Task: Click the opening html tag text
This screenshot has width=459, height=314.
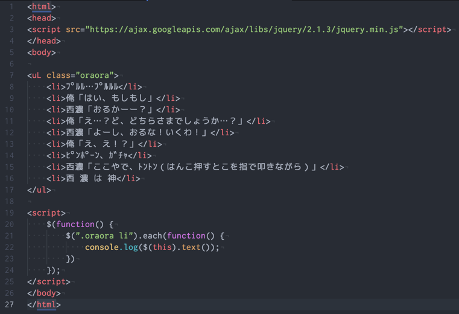Action: point(41,7)
